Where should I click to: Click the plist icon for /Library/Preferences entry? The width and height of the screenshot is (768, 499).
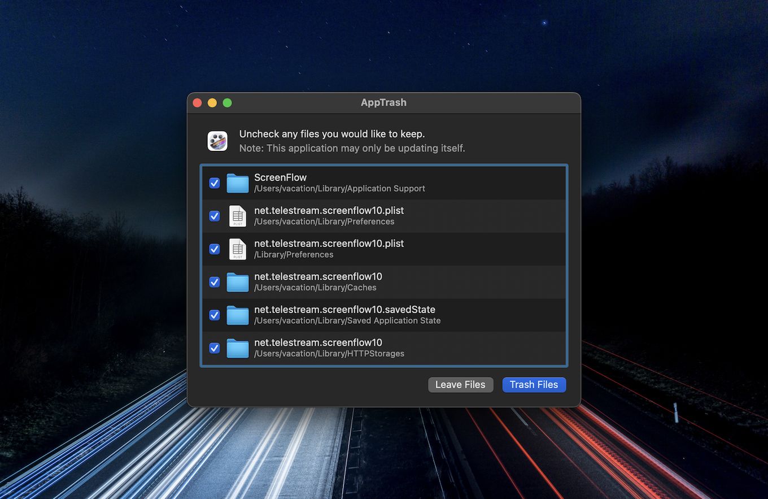pos(238,249)
